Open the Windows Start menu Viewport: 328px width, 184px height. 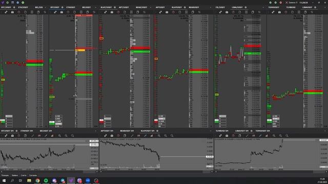(x=4, y=180)
